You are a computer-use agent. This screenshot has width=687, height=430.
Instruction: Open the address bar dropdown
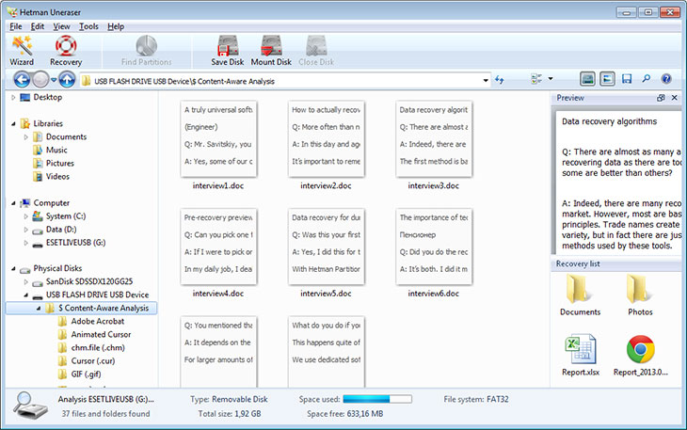tap(486, 81)
